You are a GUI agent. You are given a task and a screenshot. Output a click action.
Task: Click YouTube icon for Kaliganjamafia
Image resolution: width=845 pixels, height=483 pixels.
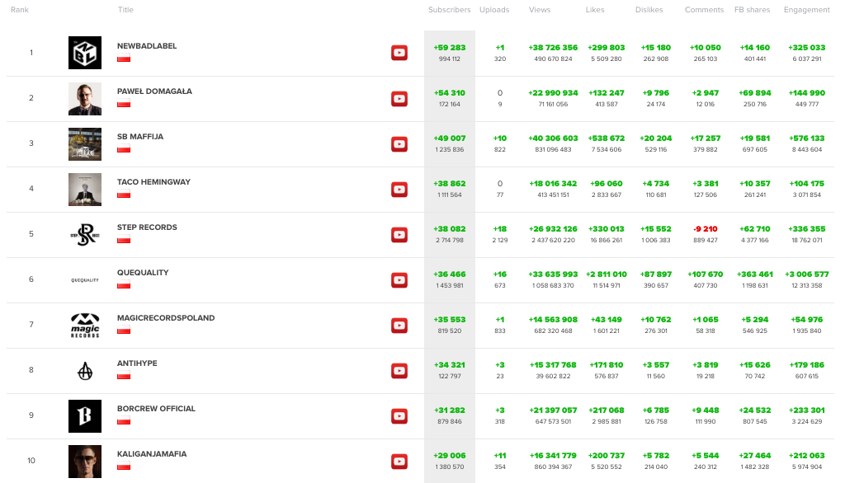pyautogui.click(x=399, y=462)
